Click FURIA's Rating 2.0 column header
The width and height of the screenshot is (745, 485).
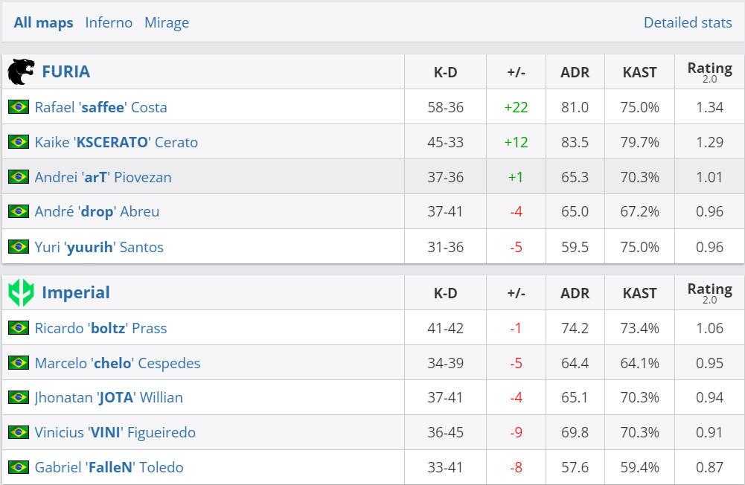click(x=709, y=71)
